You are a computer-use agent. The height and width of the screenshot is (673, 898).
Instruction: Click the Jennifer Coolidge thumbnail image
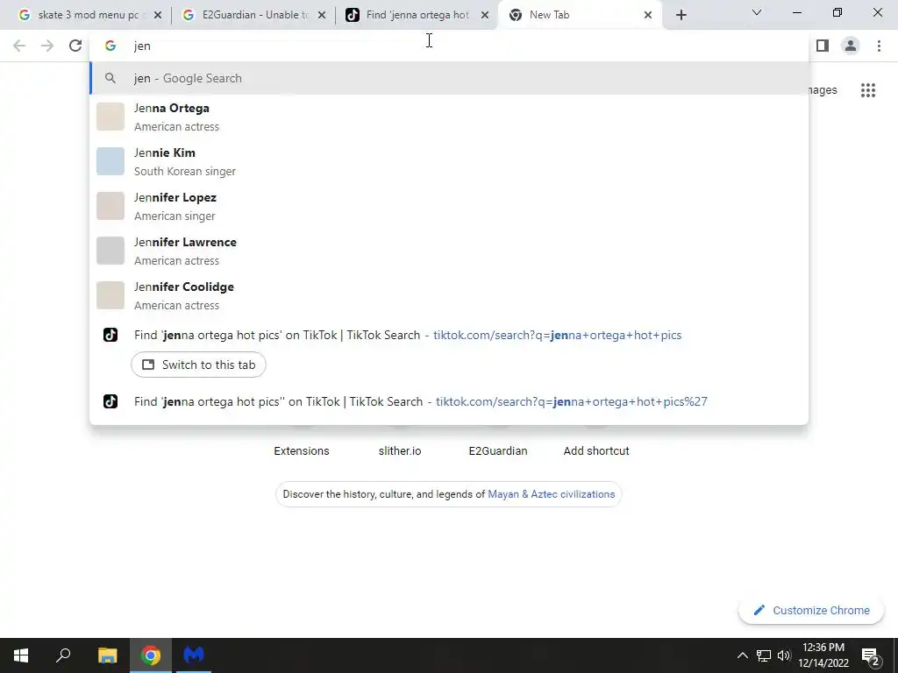point(110,295)
